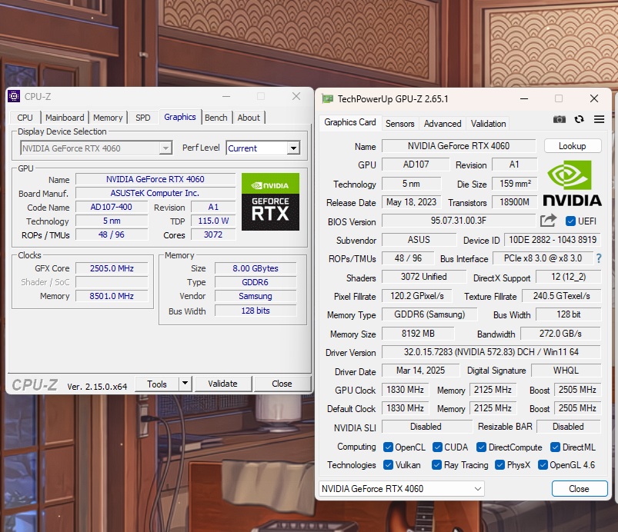Open the GPU-Z graphics card selector dropdown
The image size is (618, 532).
tap(401, 489)
